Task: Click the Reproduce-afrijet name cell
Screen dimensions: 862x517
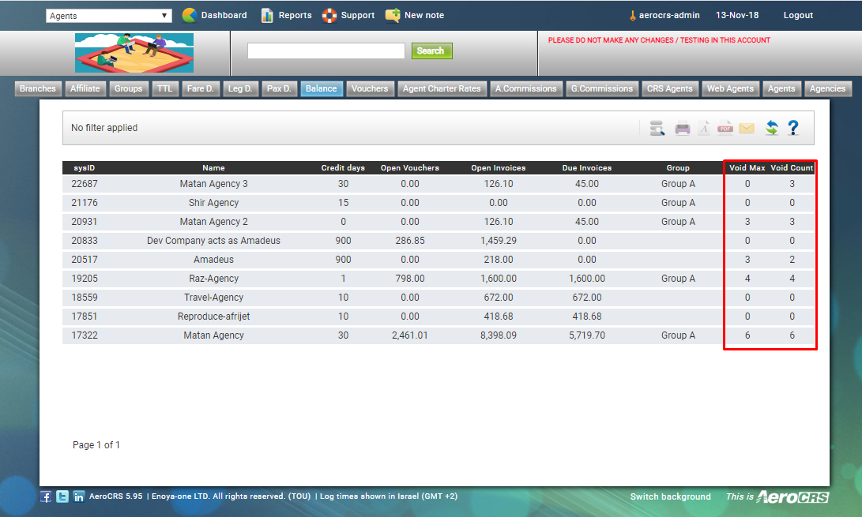Action: point(214,317)
